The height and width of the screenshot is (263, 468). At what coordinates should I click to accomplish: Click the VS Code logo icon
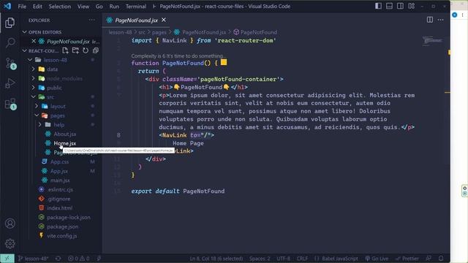click(x=7, y=6)
